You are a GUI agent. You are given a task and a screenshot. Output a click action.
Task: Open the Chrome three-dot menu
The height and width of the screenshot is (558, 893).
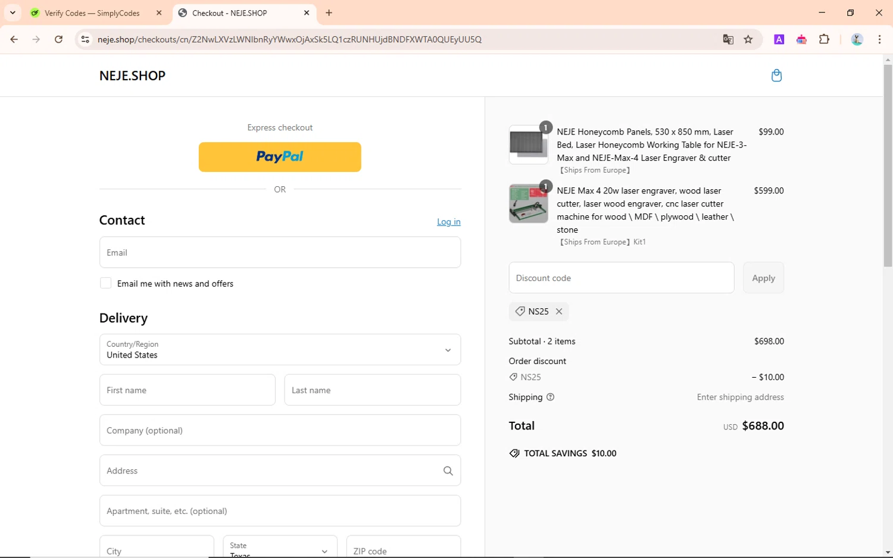click(879, 39)
